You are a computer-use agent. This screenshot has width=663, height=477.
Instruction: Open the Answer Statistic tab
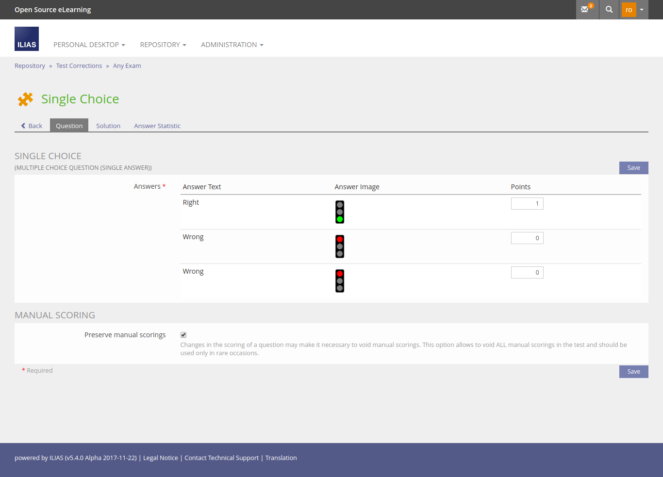coord(157,126)
